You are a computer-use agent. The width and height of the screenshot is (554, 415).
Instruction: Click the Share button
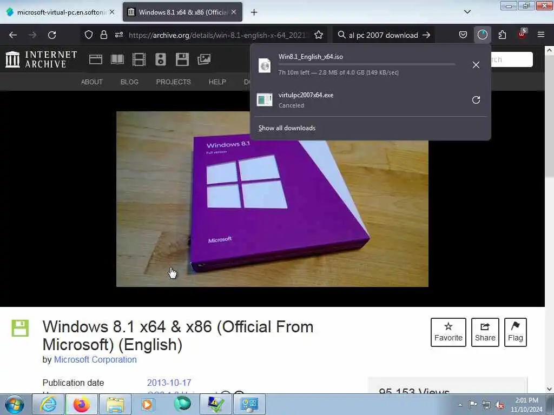point(485,332)
